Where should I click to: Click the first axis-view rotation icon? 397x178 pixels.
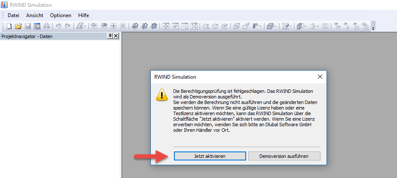[x=135, y=26]
